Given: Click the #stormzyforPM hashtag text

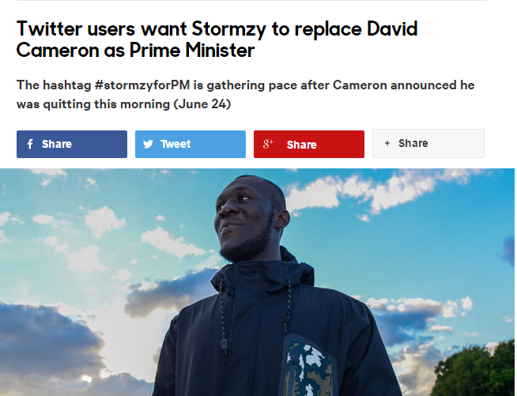Looking at the screenshot, I should pos(142,85).
